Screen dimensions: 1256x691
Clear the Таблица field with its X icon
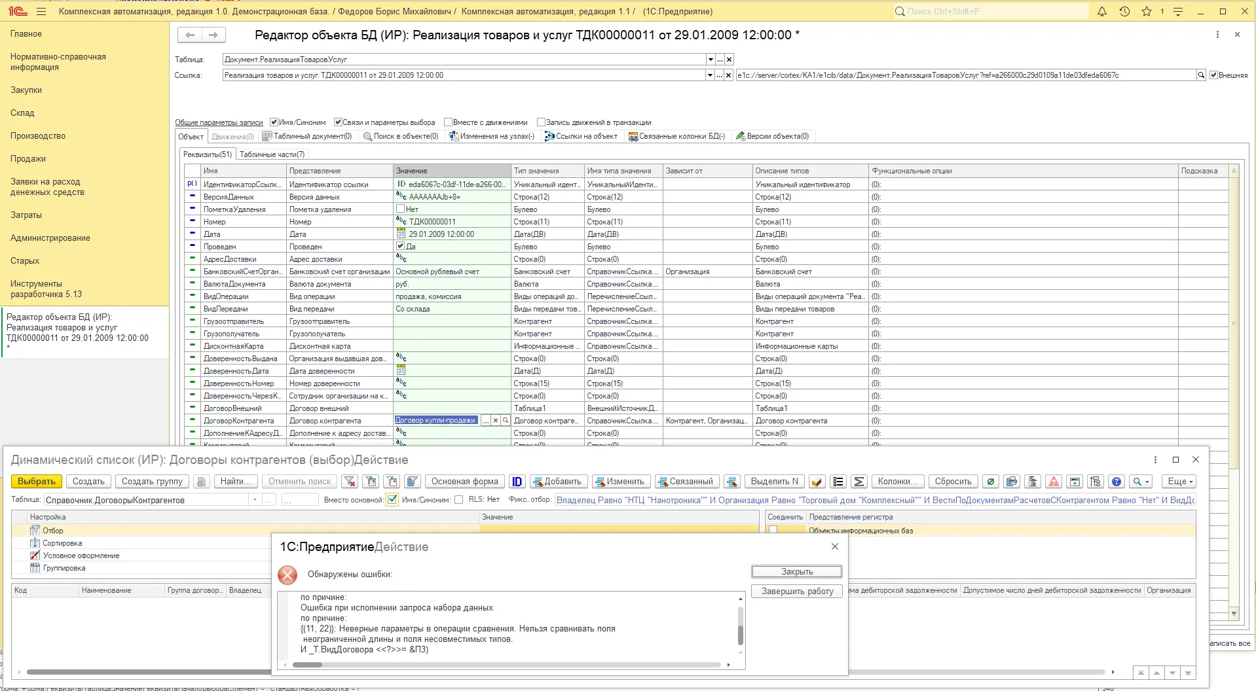tap(730, 60)
